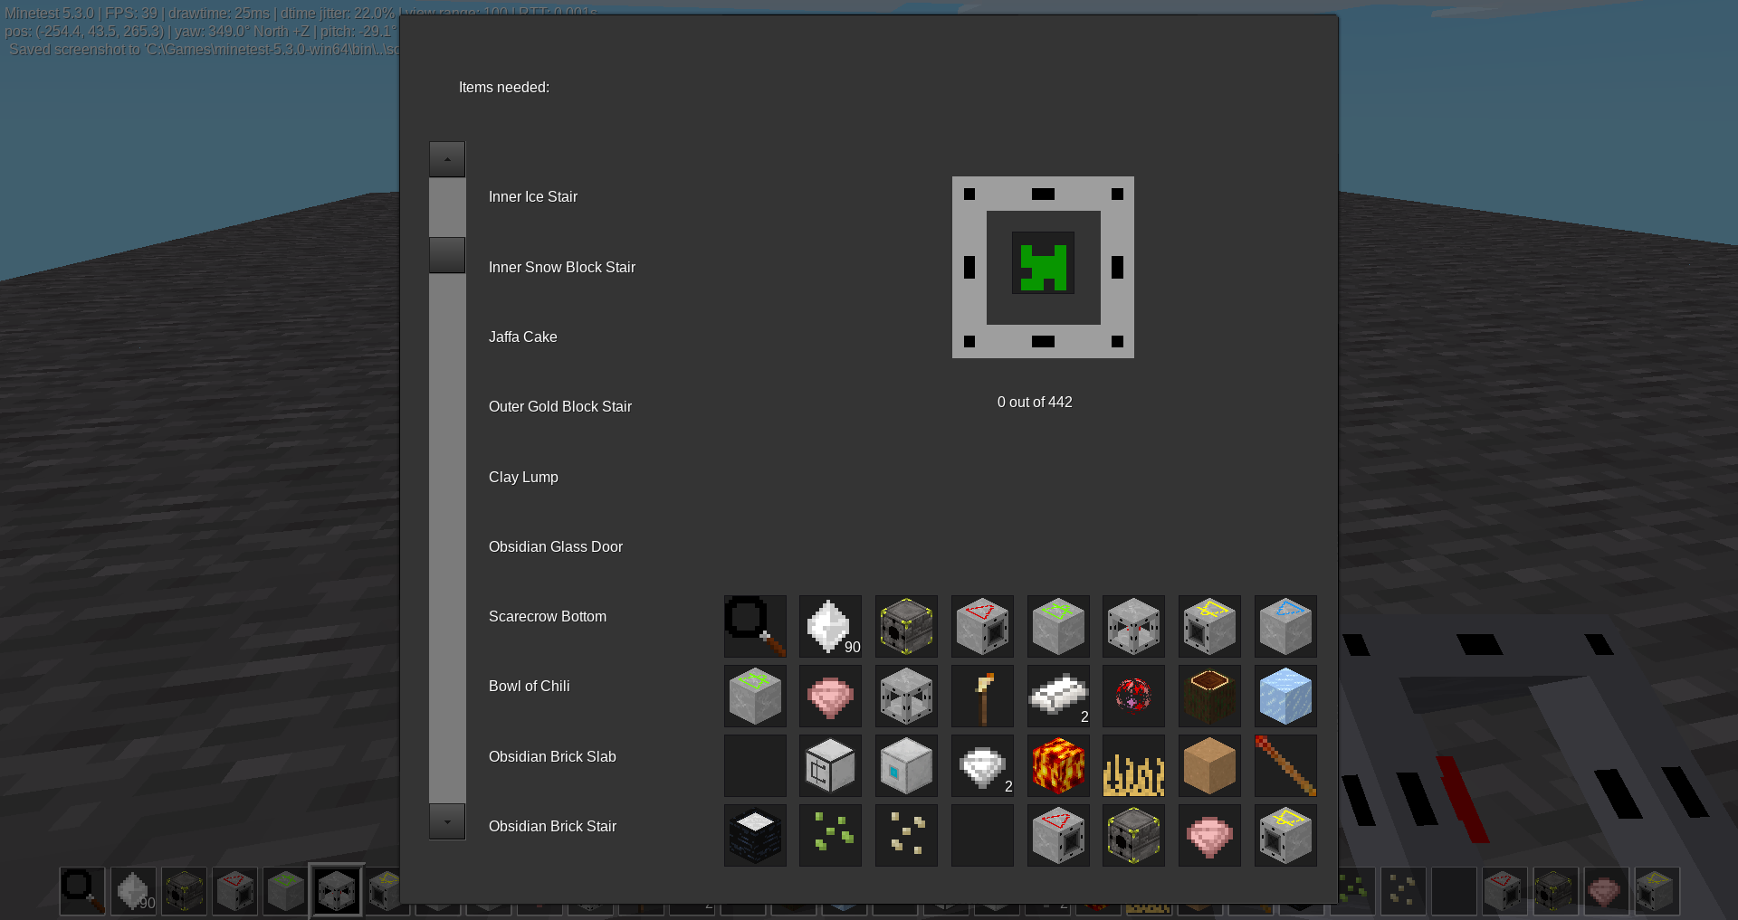Pick the white diamond stack of 2

982,765
